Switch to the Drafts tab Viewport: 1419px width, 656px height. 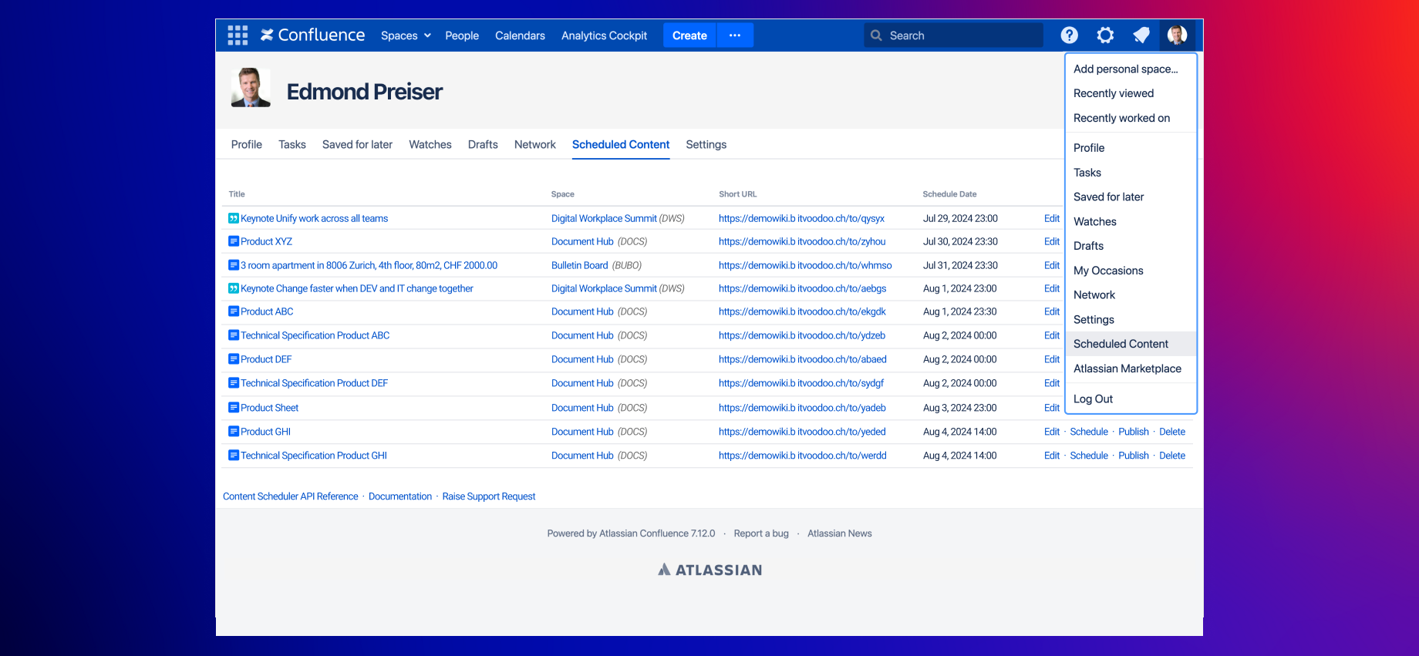(x=483, y=144)
